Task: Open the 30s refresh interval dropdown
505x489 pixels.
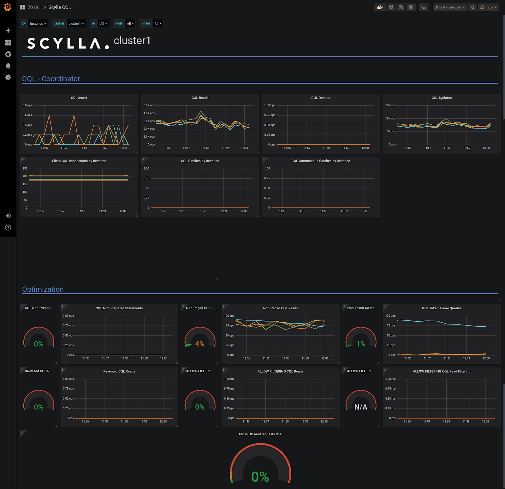Action: tap(492, 7)
